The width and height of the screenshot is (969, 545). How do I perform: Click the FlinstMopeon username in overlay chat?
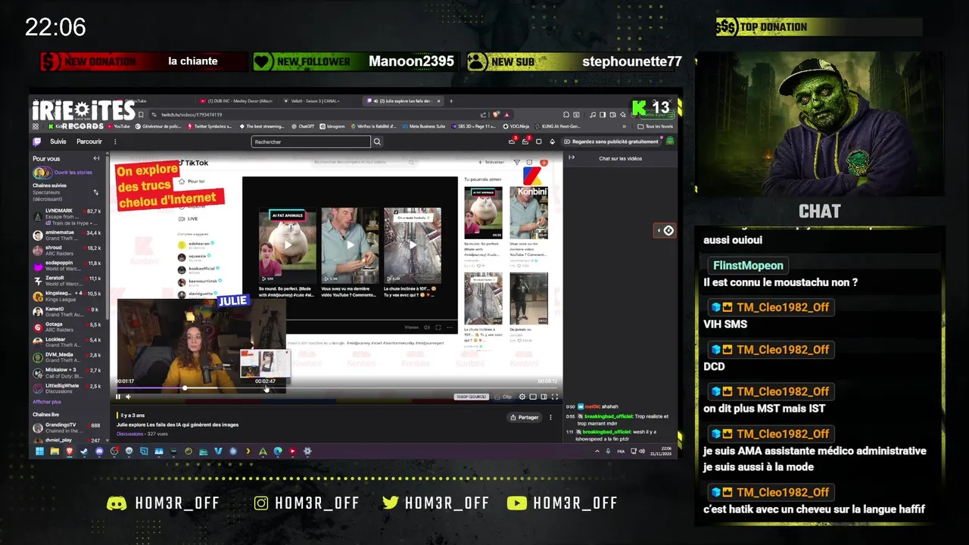(748, 266)
